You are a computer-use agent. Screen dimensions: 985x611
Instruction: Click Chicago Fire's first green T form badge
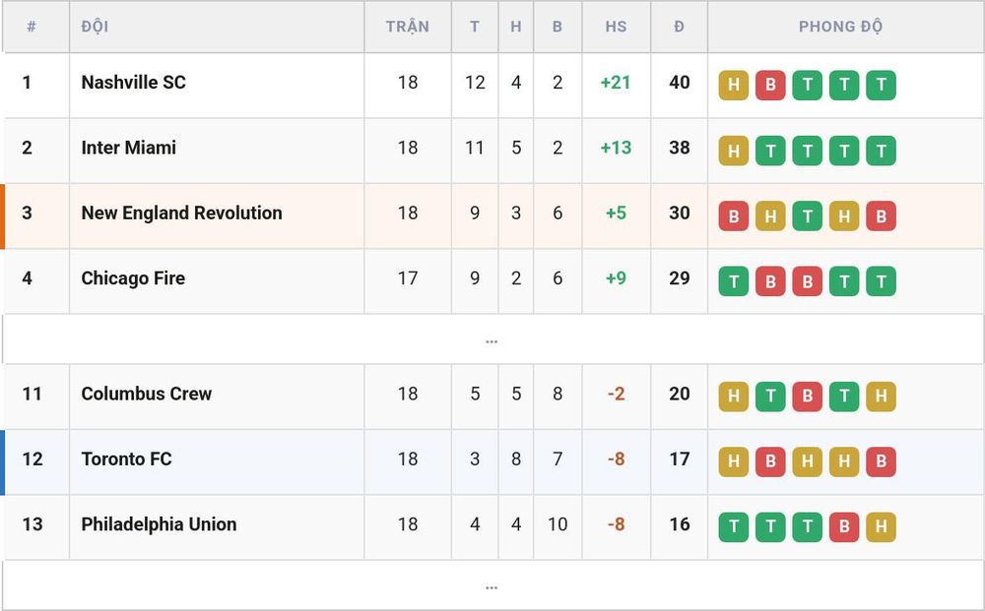733,281
